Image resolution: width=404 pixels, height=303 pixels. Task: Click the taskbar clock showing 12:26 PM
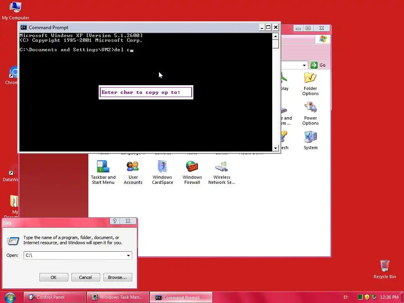coord(389,297)
